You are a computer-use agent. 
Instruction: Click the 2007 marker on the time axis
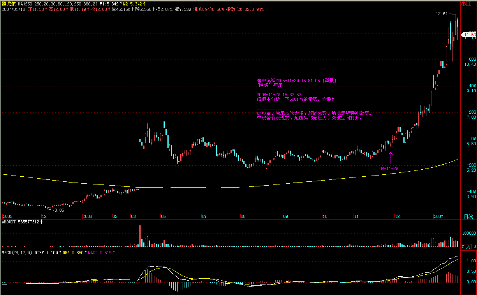coord(438,216)
